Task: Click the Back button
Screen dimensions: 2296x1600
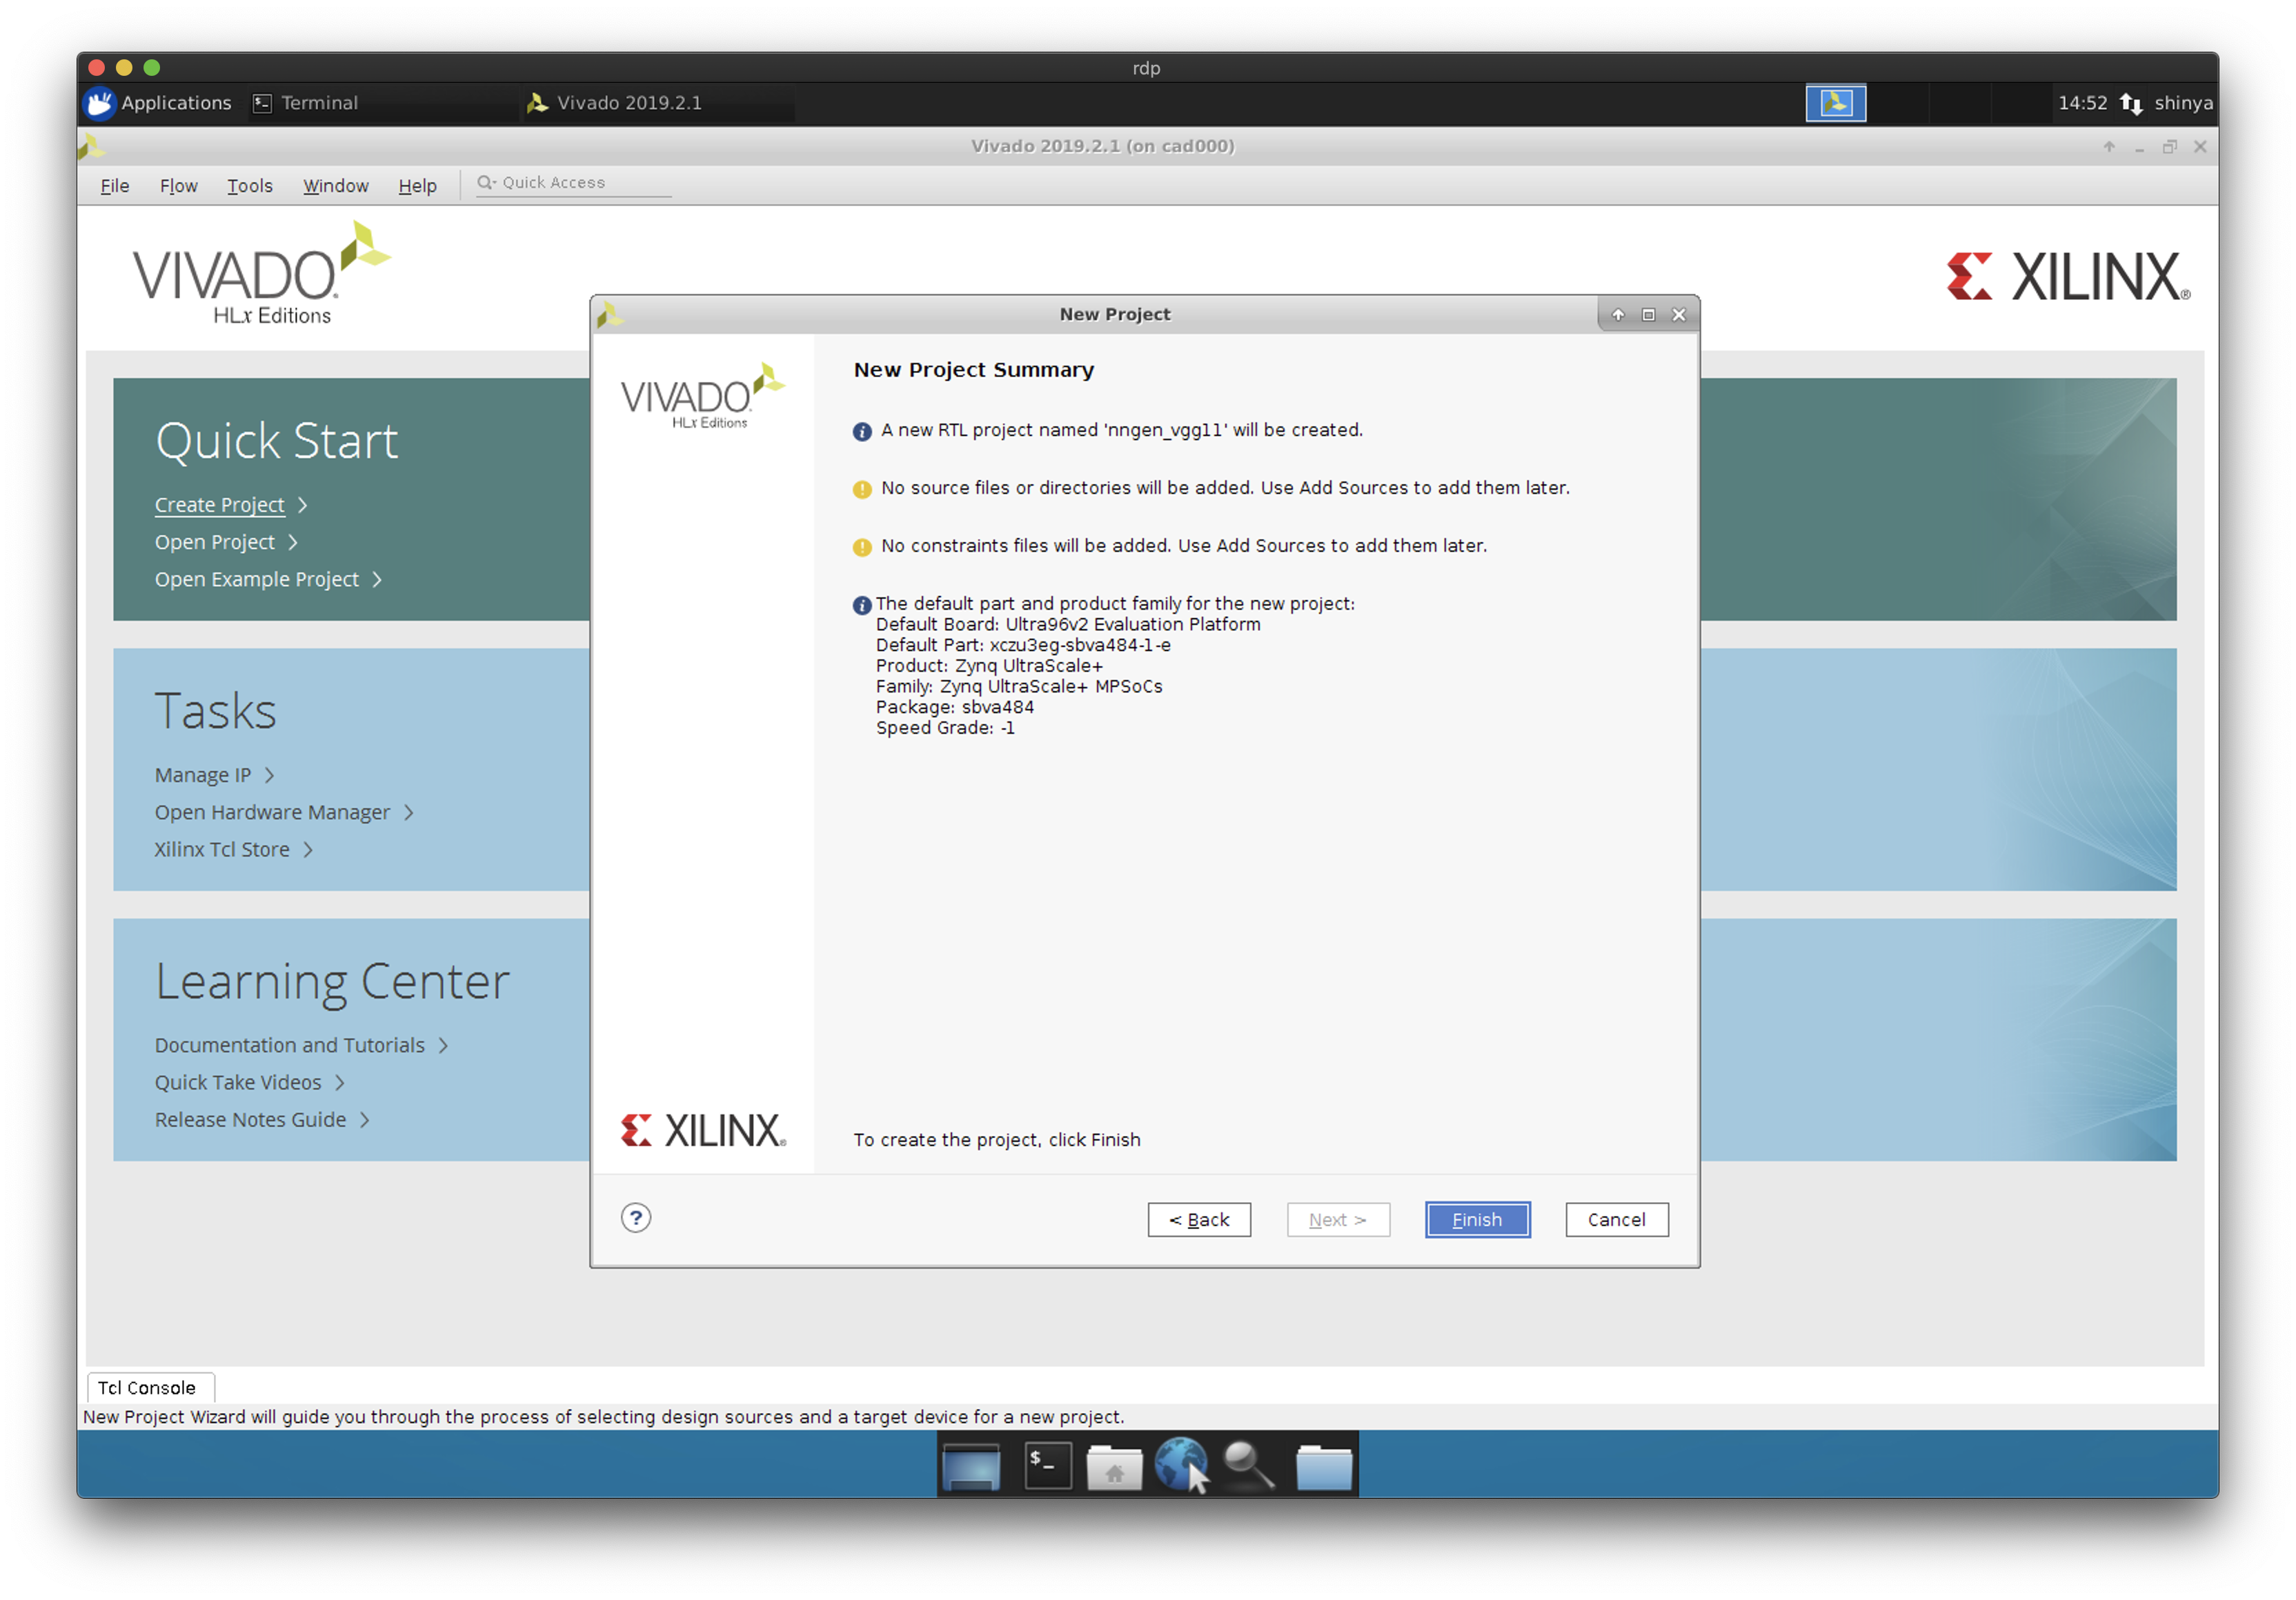Action: [1198, 1219]
